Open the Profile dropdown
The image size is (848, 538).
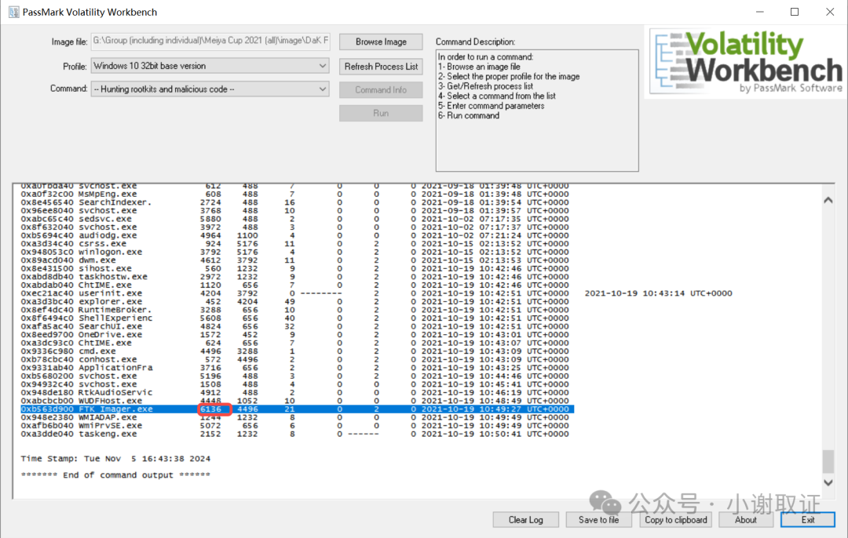tap(210, 66)
